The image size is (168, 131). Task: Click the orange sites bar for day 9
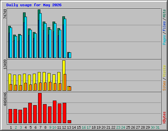[50, 86]
